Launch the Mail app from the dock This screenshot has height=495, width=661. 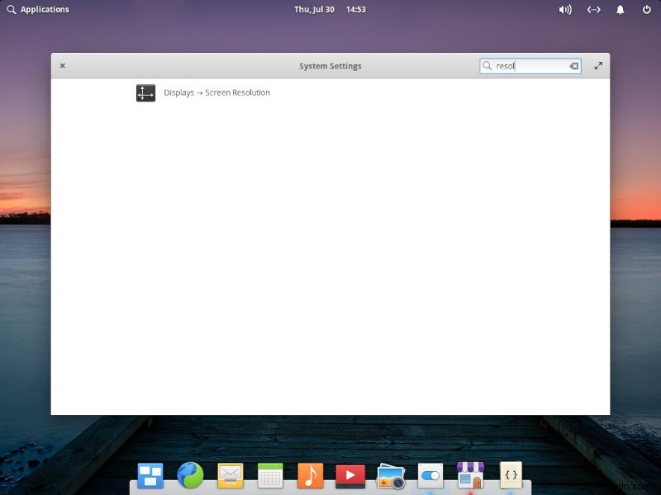click(x=230, y=475)
